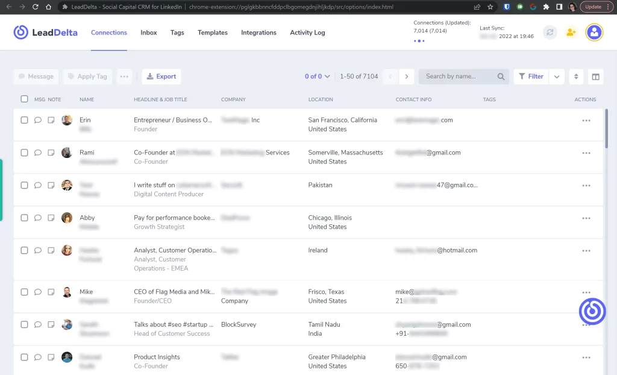Viewport: 617px width, 375px height.
Task: Toggle the select-all header checkbox
Action: 24,99
